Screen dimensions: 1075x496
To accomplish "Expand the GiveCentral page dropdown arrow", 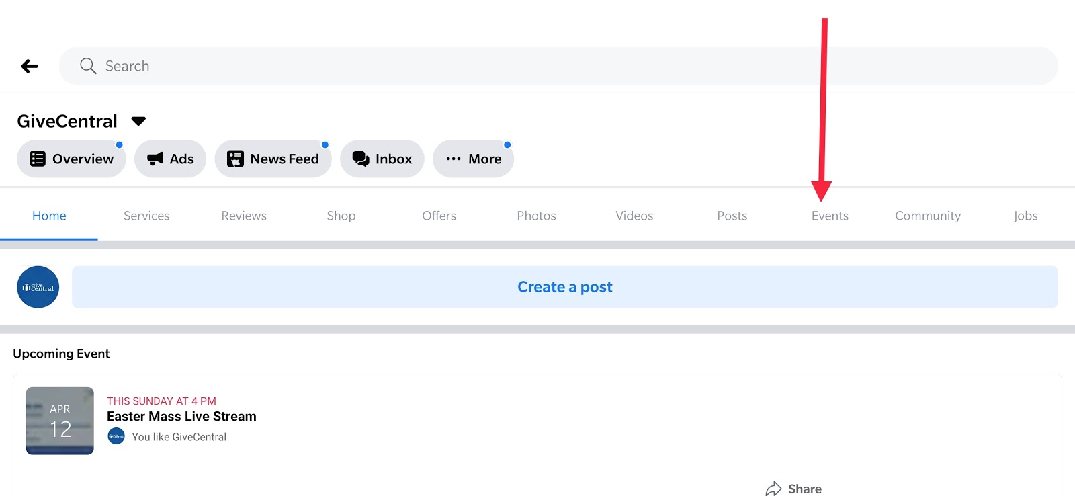I will tap(138, 121).
